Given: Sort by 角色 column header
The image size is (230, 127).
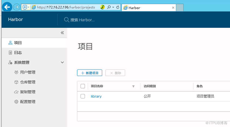Looking at the screenshot, I should point(199,86).
